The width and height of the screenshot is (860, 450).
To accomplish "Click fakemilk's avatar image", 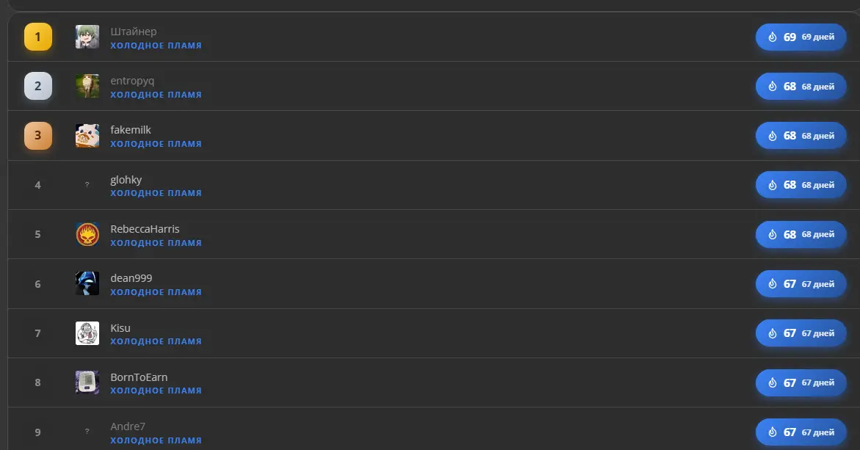I will coord(87,135).
